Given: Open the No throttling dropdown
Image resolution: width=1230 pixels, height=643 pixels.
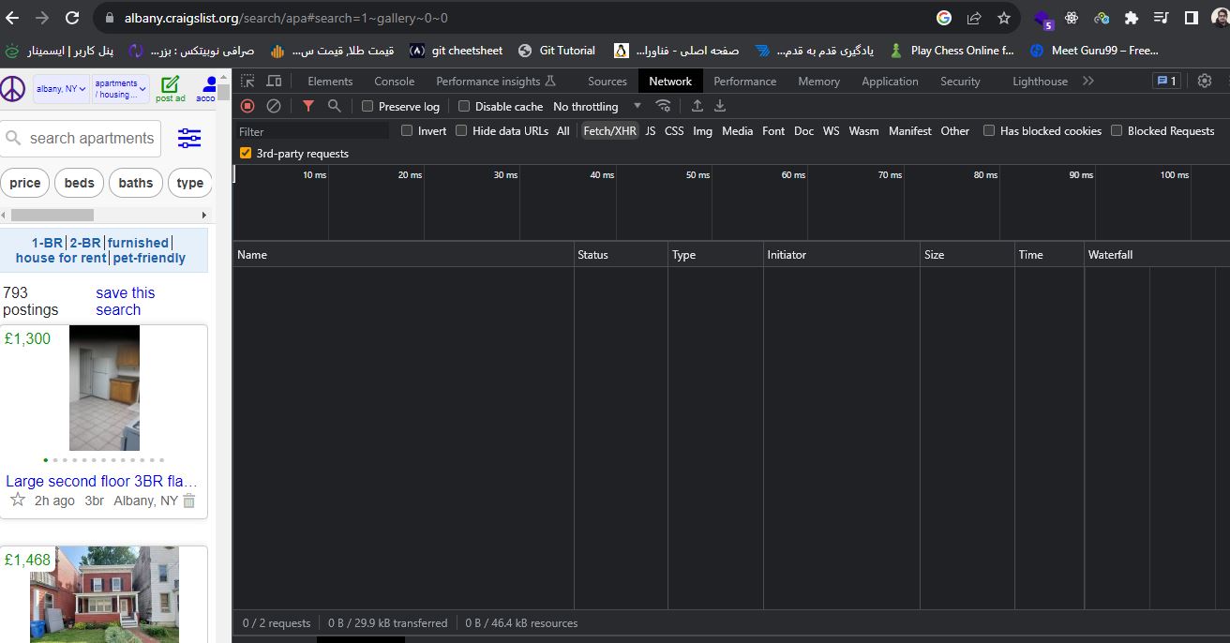Looking at the screenshot, I should pyautogui.click(x=598, y=106).
